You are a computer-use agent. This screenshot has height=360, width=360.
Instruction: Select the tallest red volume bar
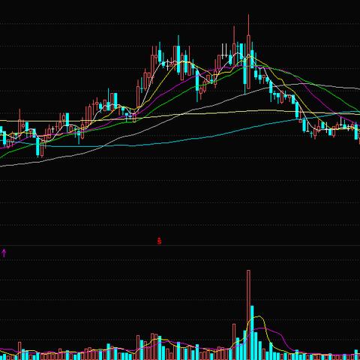click(248, 315)
